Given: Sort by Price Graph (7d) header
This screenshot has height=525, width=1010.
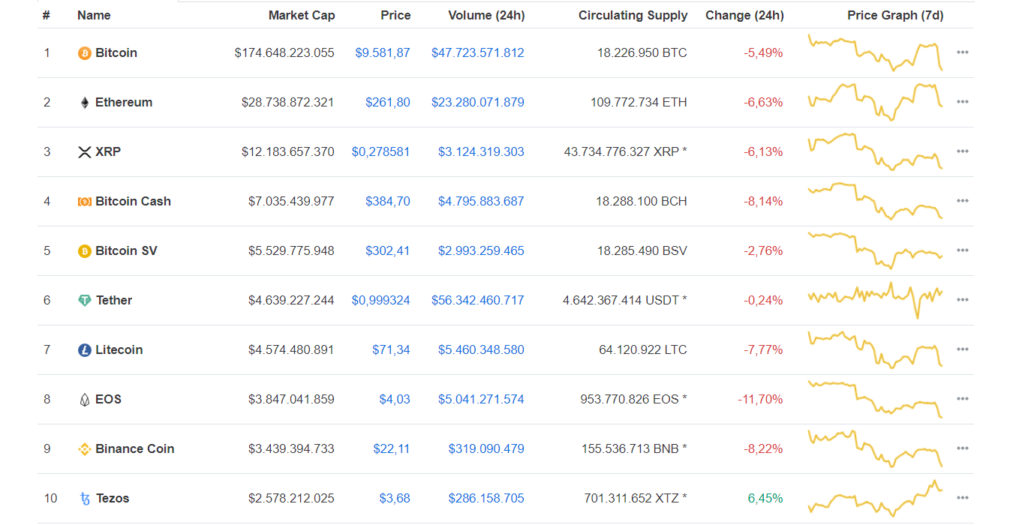Looking at the screenshot, I should click(895, 15).
